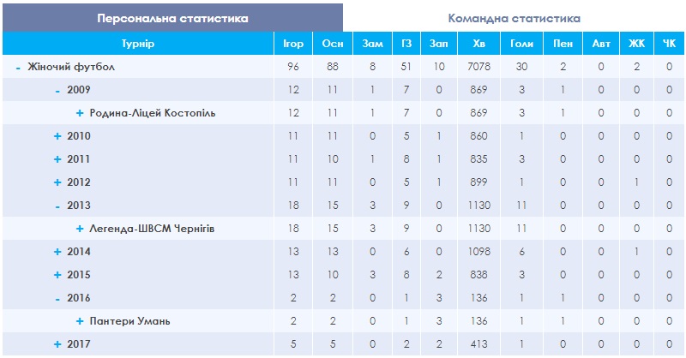
Task: Select the Персональна статистика tab
Action: [173, 18]
